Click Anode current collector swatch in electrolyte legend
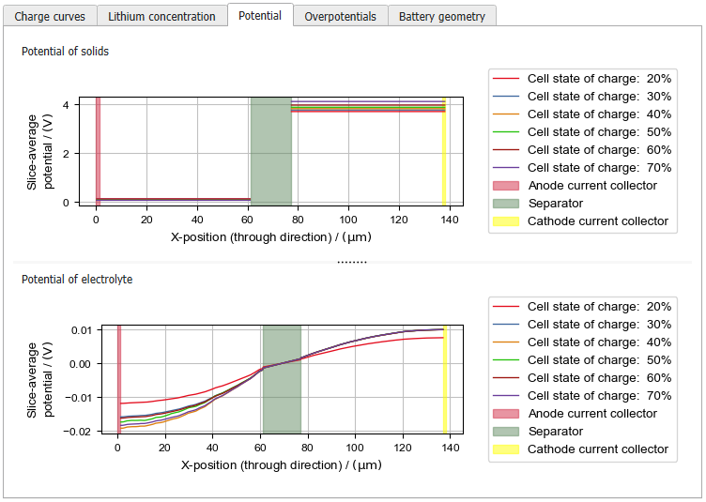The width and height of the screenshot is (706, 502). click(x=506, y=414)
